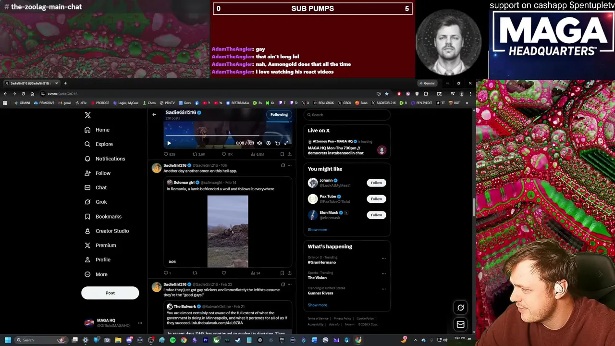Join the MAGA HQ live broadcast
Screen dimensions: 615x346
(347, 148)
